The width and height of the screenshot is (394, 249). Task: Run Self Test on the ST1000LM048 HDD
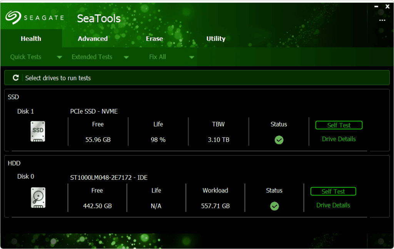coord(333,191)
